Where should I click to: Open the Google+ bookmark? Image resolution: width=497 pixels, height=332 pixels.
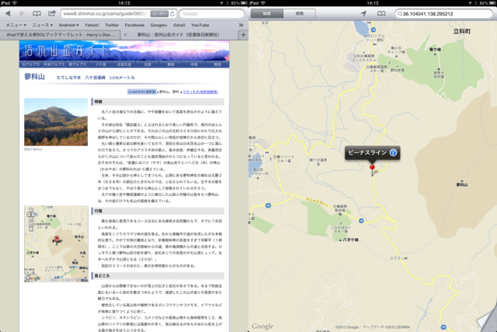click(158, 25)
